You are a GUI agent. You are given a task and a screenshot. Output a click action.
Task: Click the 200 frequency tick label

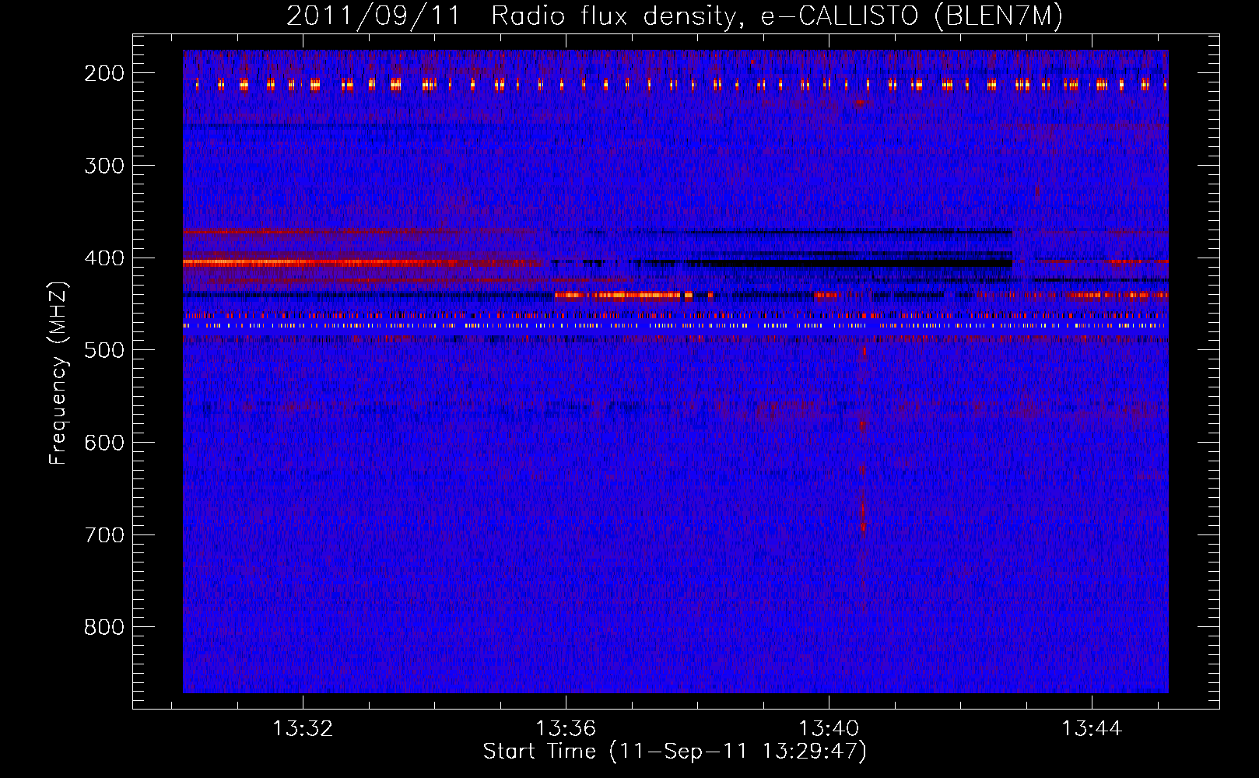(104, 73)
